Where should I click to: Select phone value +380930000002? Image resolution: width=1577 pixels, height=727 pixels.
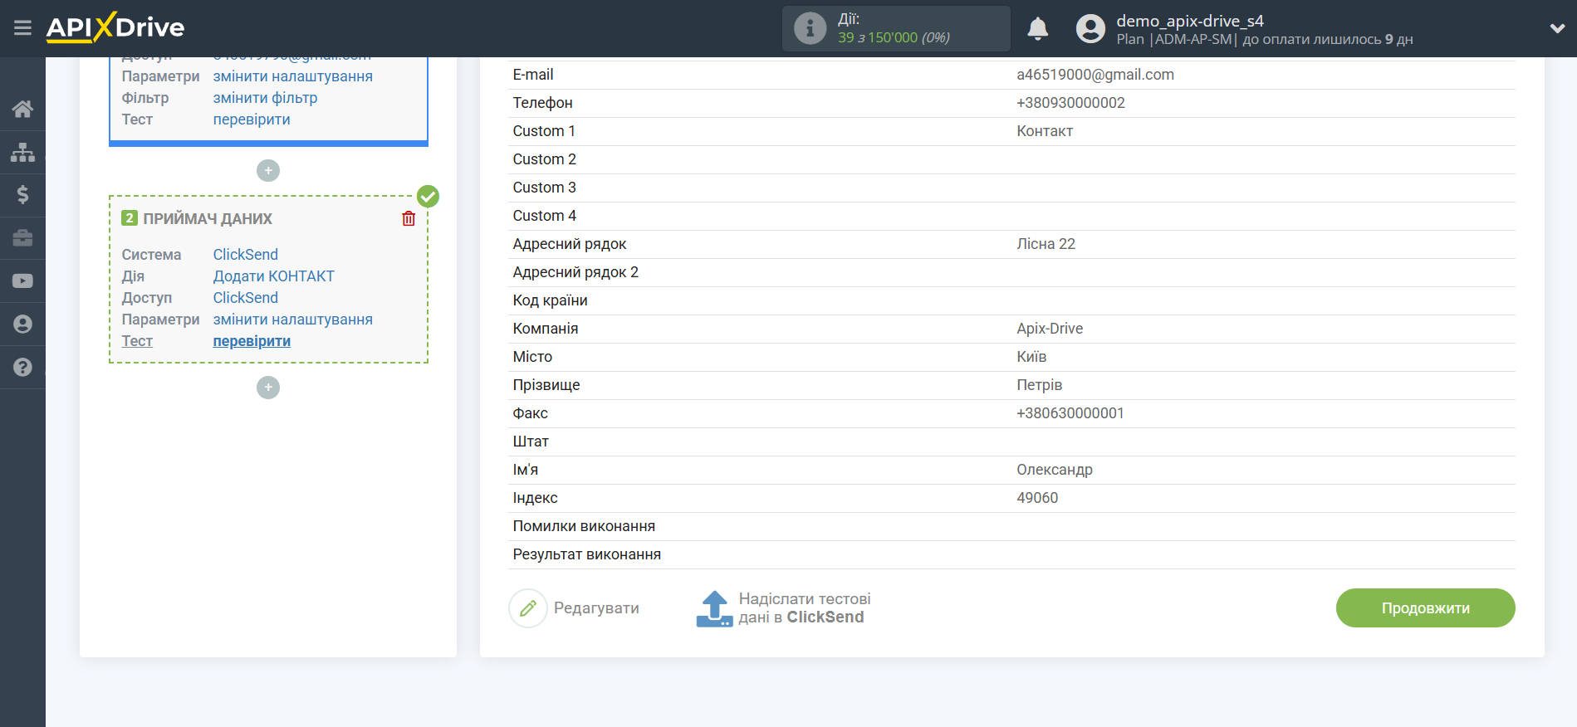(1070, 103)
